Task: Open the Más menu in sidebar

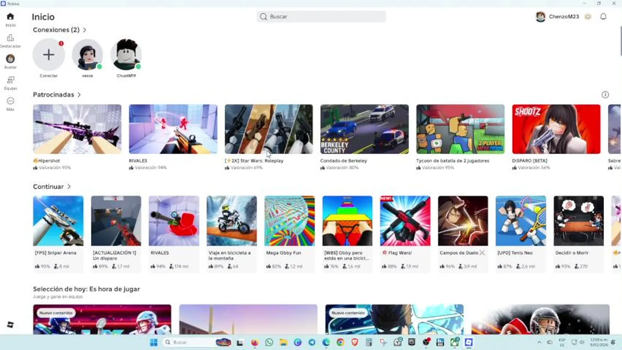Action: pos(10,101)
